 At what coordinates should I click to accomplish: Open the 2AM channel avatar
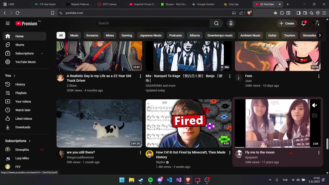pyautogui.click(x=239, y=78)
